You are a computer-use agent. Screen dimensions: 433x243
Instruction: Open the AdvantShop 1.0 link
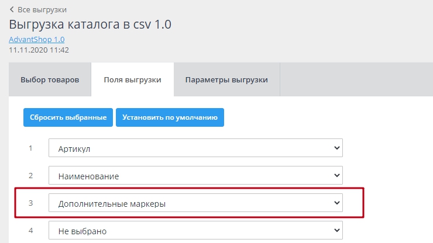point(36,39)
